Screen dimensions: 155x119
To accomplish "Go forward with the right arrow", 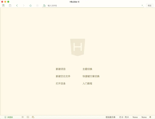I will coord(24,5).
